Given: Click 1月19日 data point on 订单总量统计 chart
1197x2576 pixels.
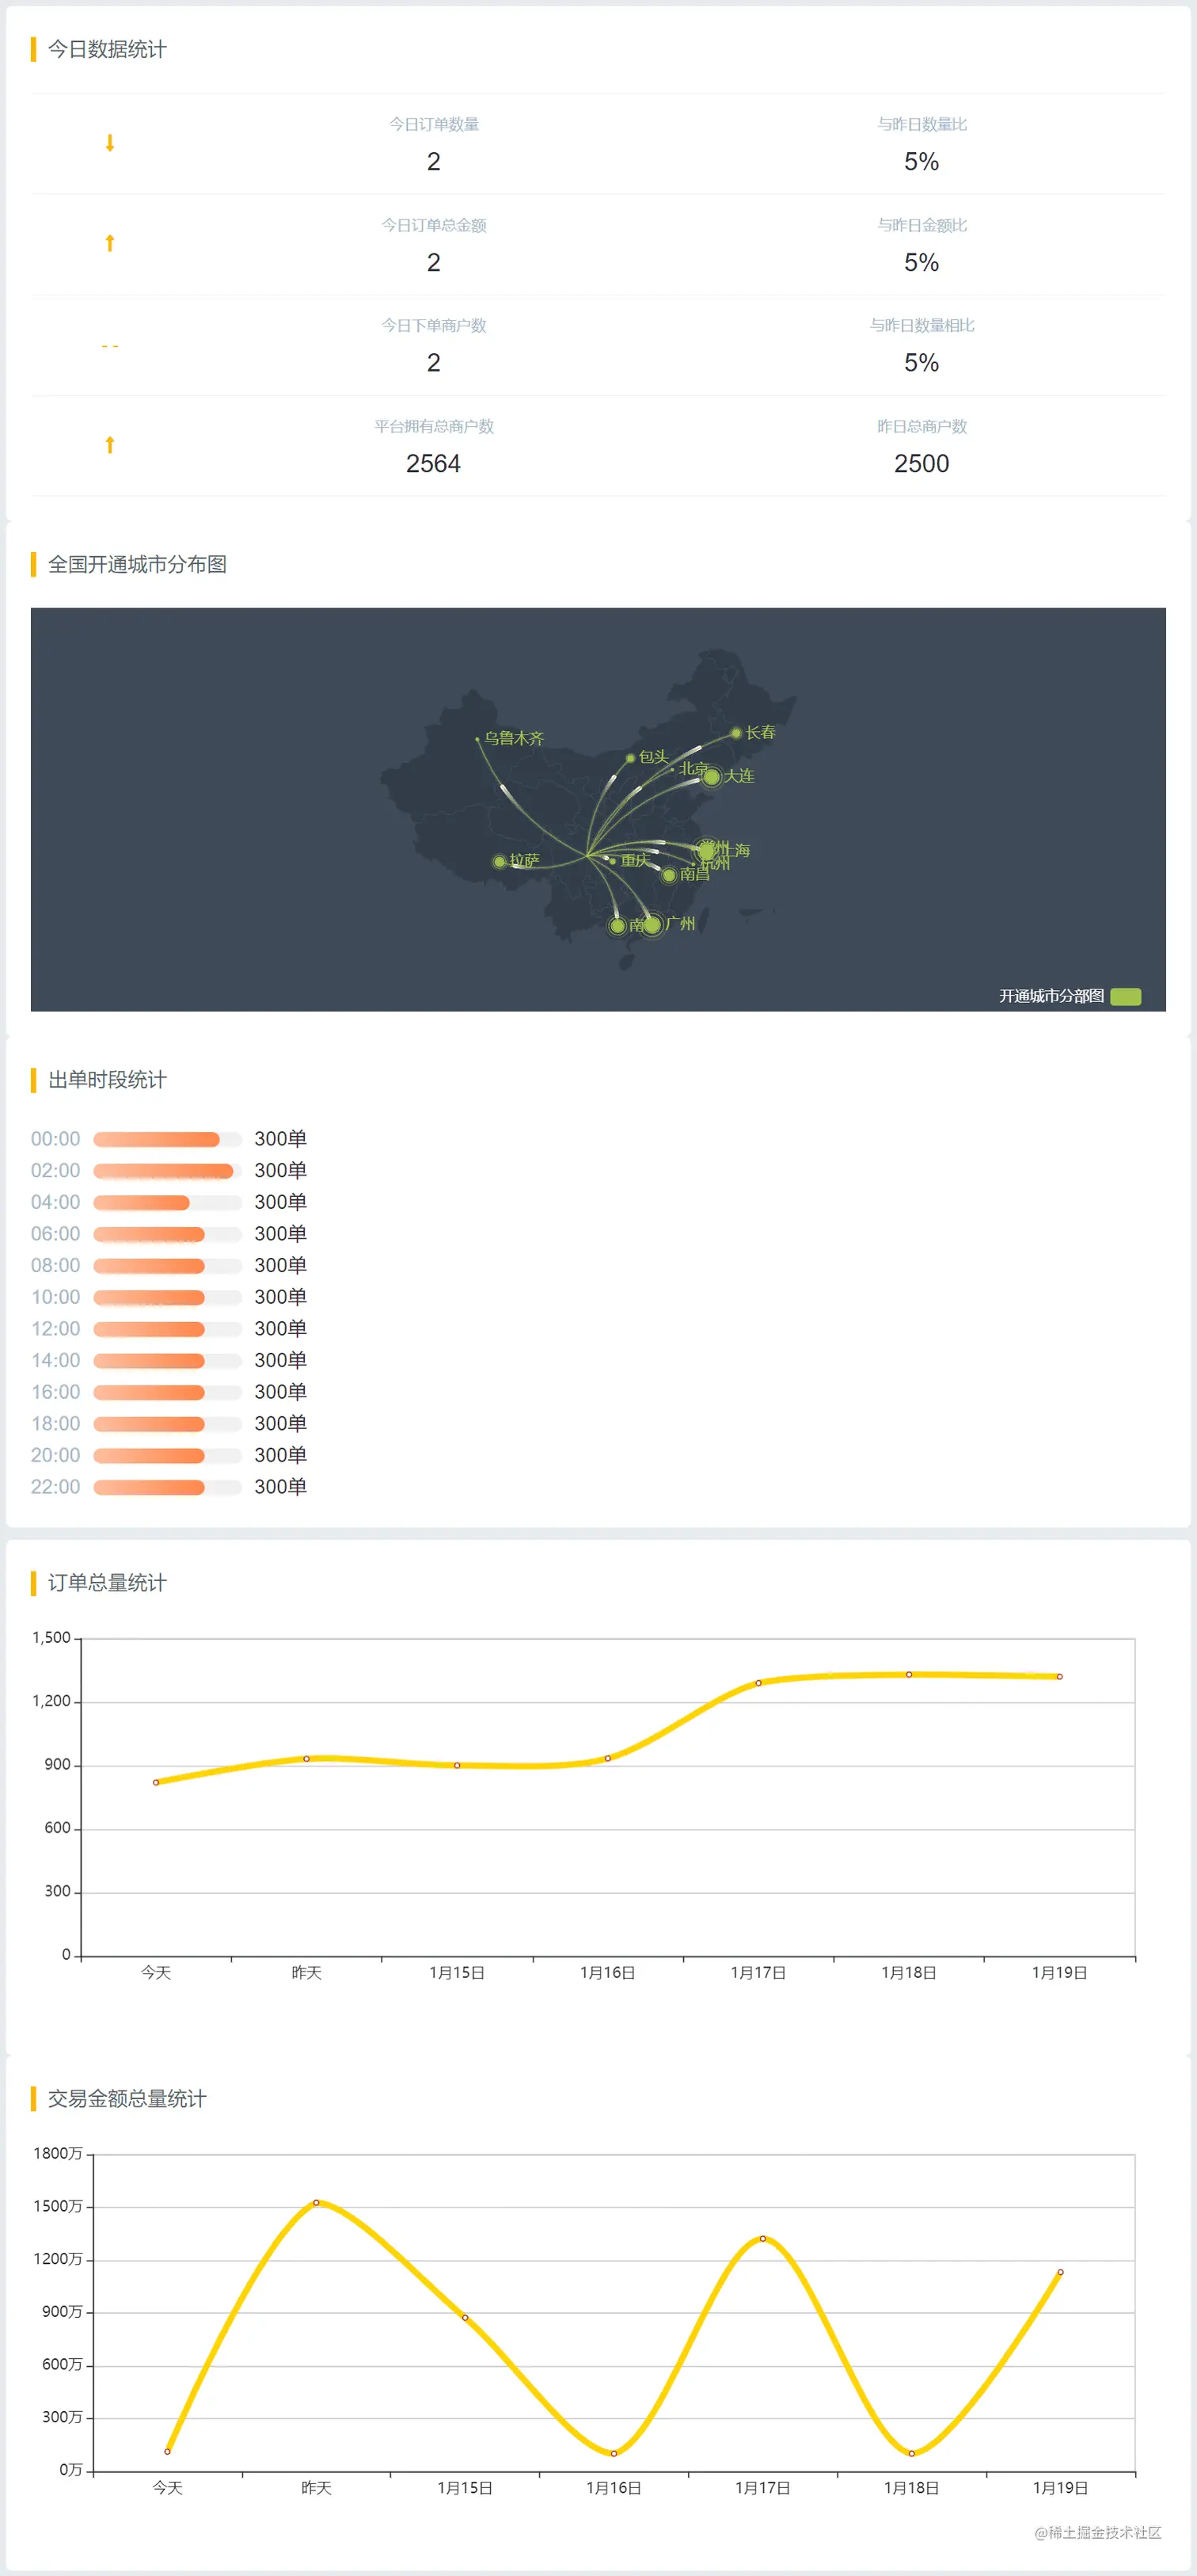Looking at the screenshot, I should click(1059, 1676).
